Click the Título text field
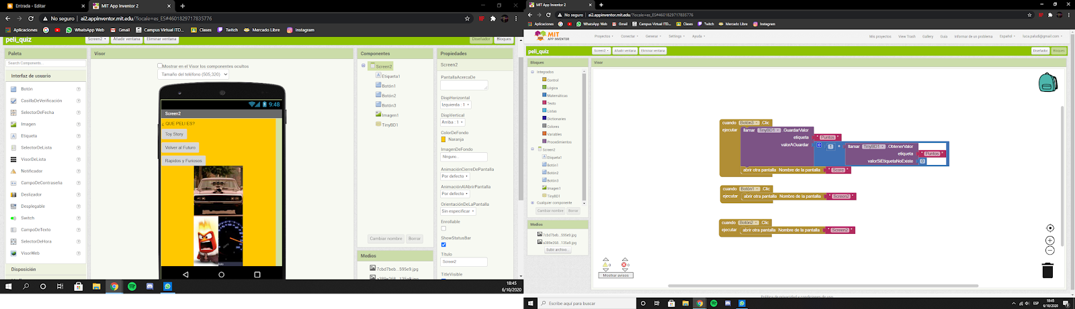The height and width of the screenshot is (309, 1075). (x=464, y=261)
